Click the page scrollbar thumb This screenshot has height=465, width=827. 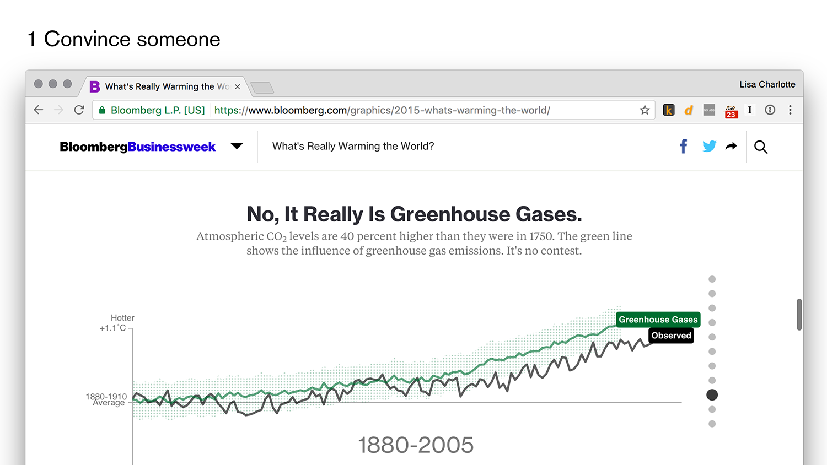click(x=799, y=315)
